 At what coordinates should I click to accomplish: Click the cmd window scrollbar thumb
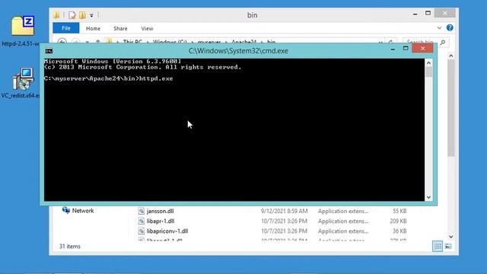point(428,72)
